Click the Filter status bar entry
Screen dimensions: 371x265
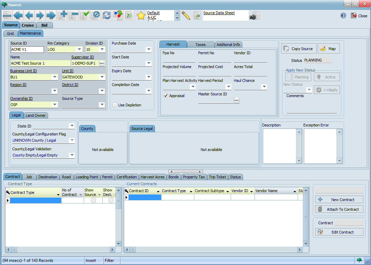point(109,260)
